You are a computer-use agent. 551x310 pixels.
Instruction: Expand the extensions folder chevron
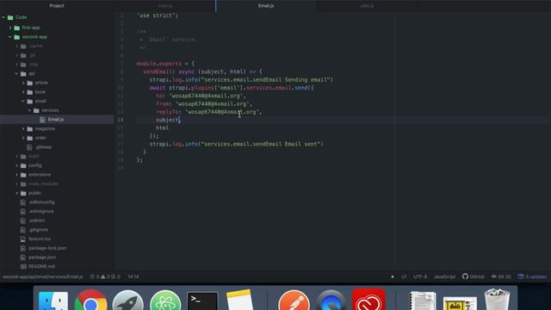16,175
